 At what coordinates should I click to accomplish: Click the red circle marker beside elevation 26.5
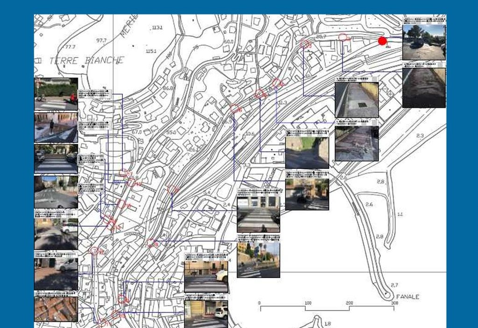pyautogui.click(x=235, y=109)
